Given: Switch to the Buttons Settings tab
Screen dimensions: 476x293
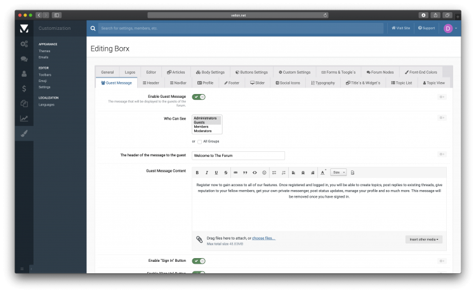Looking at the screenshot, I should (252, 72).
